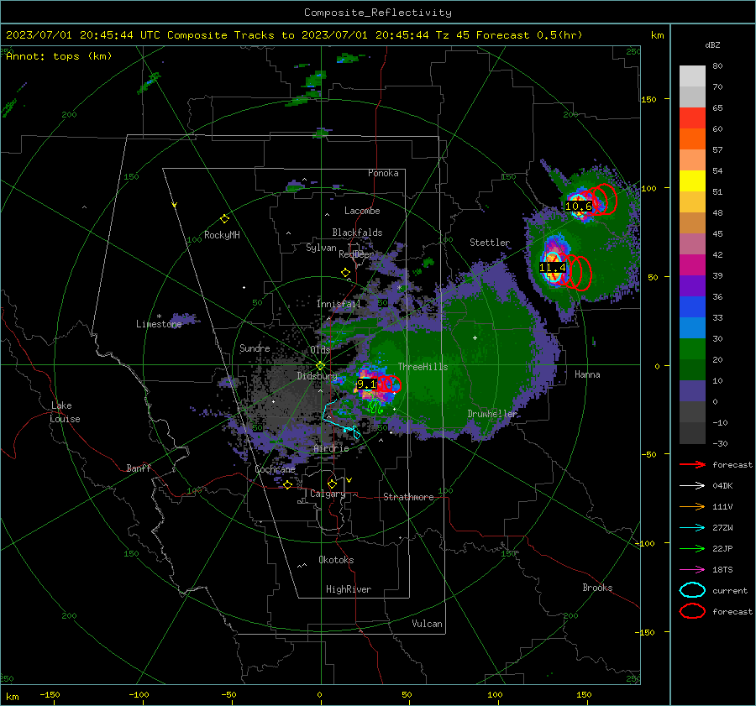Pick the magenta swatch between 42 and 39
Viewport: 756px width, 706px height.
[x=692, y=265]
